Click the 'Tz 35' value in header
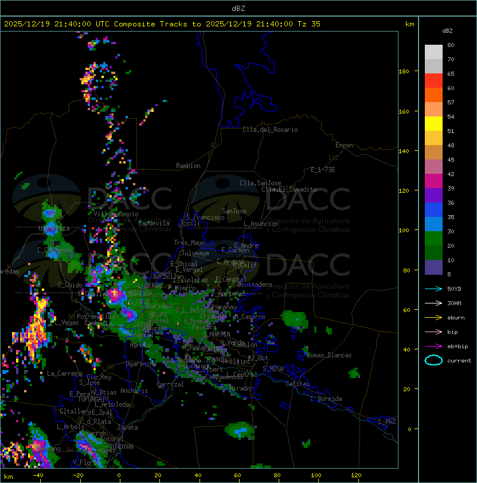Image resolution: width=477 pixels, height=483 pixels. (309, 24)
